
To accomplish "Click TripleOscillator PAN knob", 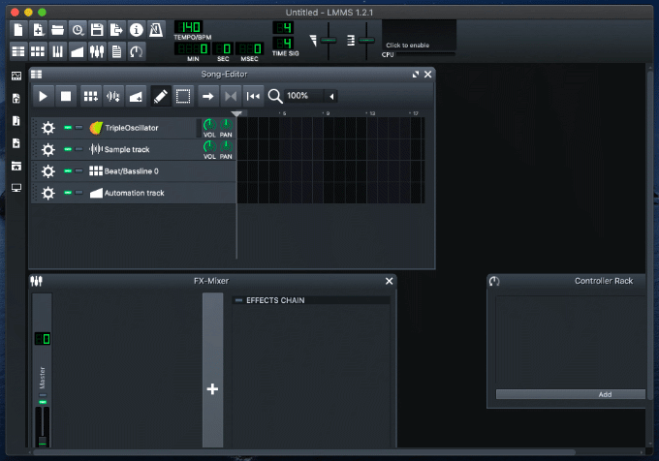I will tap(226, 125).
